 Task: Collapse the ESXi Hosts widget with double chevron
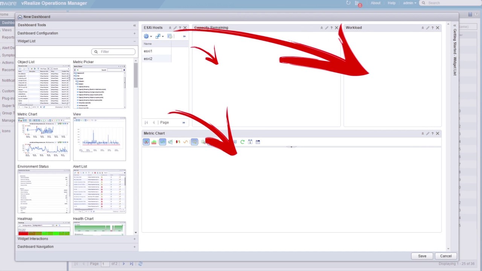click(170, 27)
